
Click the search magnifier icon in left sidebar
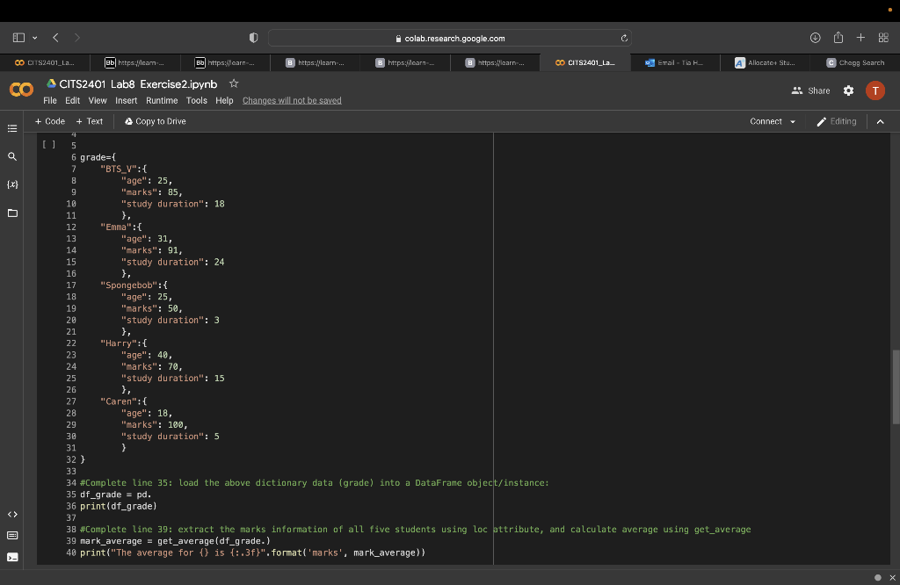[x=12, y=156]
